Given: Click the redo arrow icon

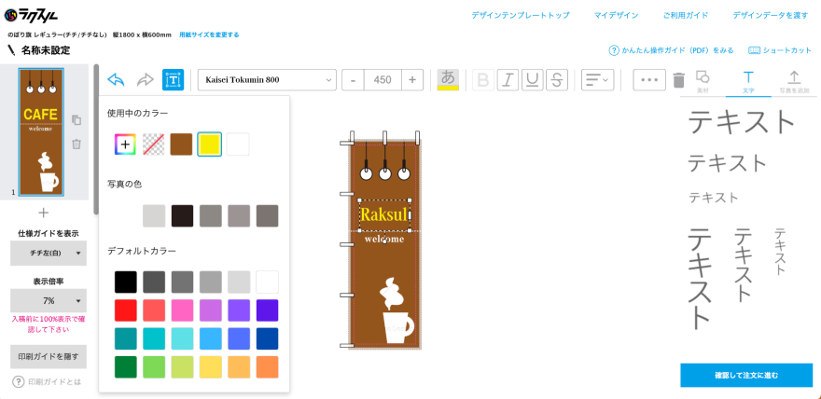Looking at the screenshot, I should click(x=145, y=80).
